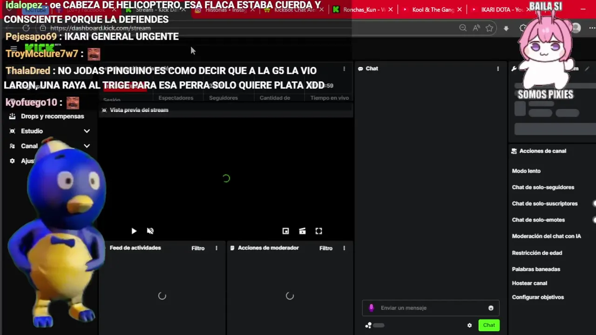Click the Vista previa del stream icon

click(x=104, y=110)
